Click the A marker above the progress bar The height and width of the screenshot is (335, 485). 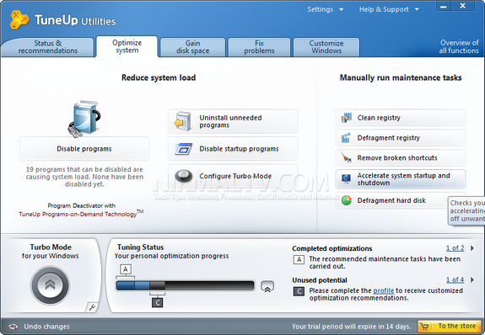click(126, 269)
